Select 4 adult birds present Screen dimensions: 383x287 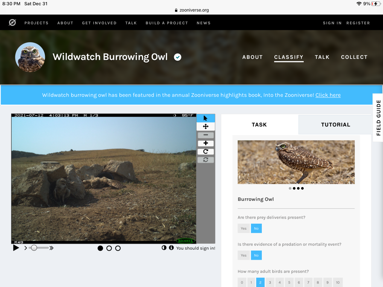[280, 283]
